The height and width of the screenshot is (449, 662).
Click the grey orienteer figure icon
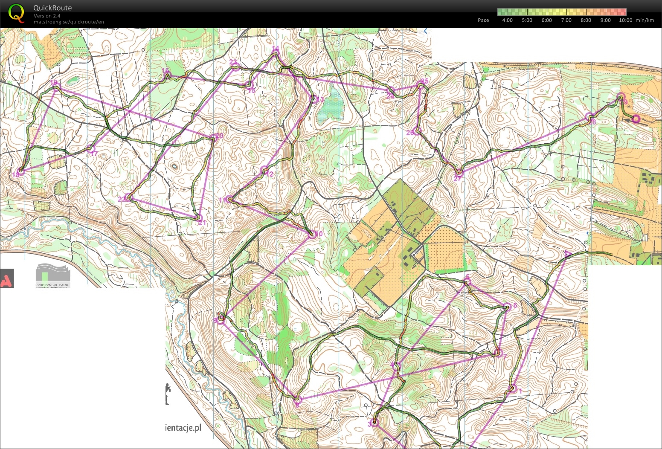pyautogui.click(x=168, y=394)
